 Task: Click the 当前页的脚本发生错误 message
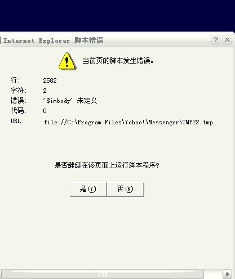click(118, 61)
